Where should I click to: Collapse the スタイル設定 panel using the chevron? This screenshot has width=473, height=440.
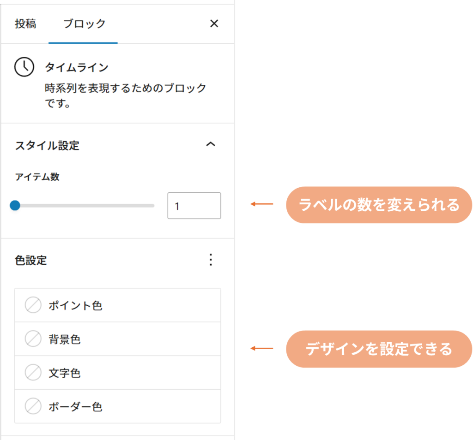coord(210,145)
